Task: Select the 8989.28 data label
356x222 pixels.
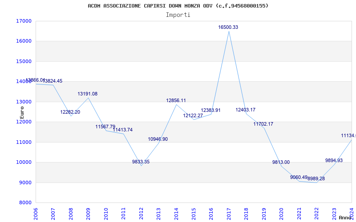Action: point(316,179)
